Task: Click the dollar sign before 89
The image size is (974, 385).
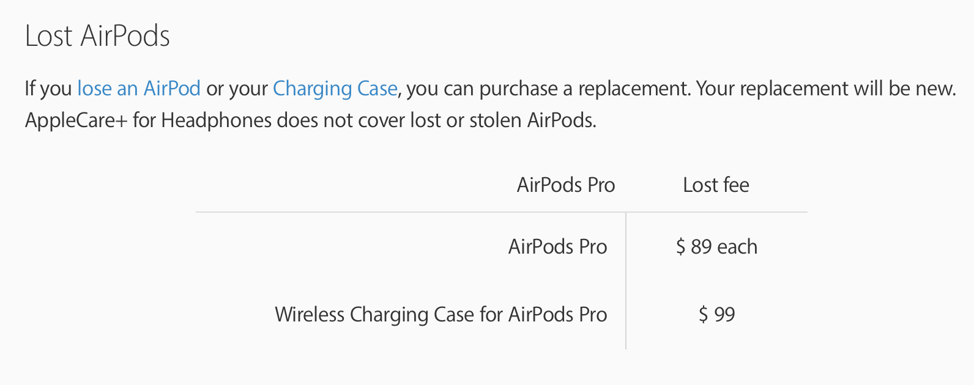Action: 680,247
